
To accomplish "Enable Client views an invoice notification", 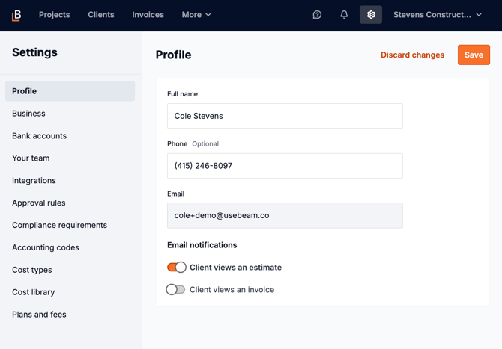I will (x=176, y=290).
